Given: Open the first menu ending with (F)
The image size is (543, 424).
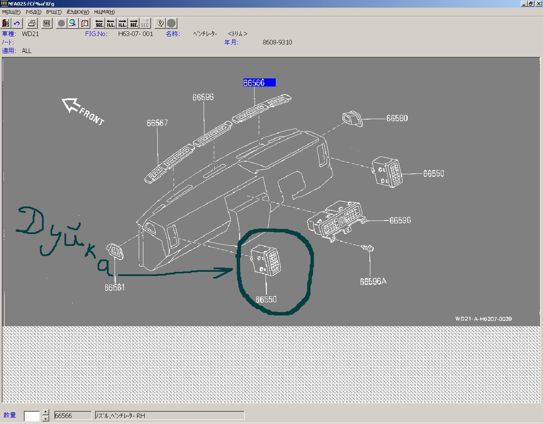Looking at the screenshot, I should pos(11,12).
